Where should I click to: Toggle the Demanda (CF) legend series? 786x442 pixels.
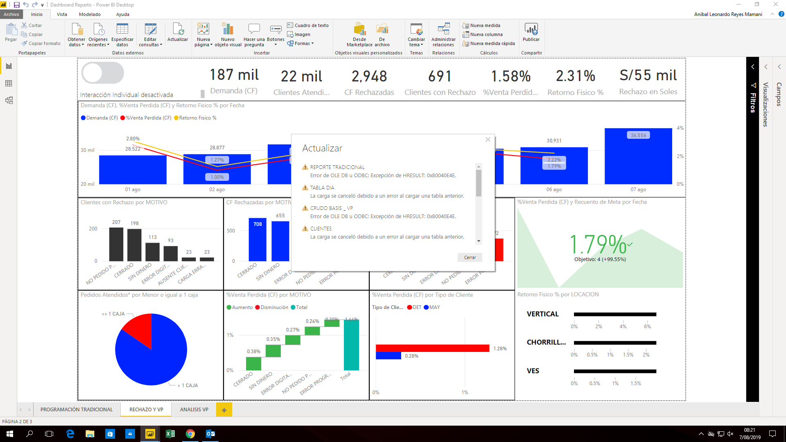click(99, 118)
